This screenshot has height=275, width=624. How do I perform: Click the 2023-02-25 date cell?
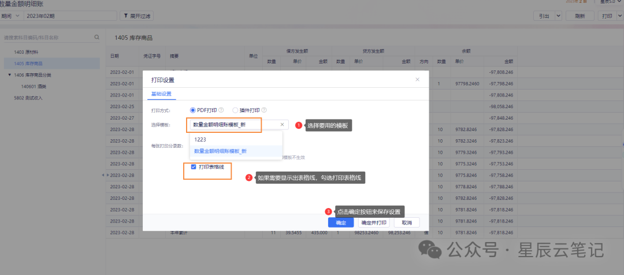121,107
